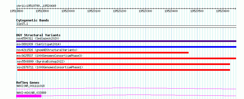Click the RefSeq Genes track heading
This screenshot has width=244, height=99.
coord(28,83)
